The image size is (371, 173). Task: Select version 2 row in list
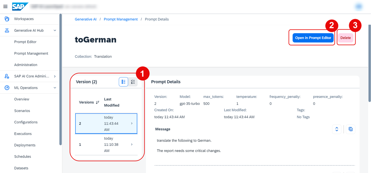106,123
